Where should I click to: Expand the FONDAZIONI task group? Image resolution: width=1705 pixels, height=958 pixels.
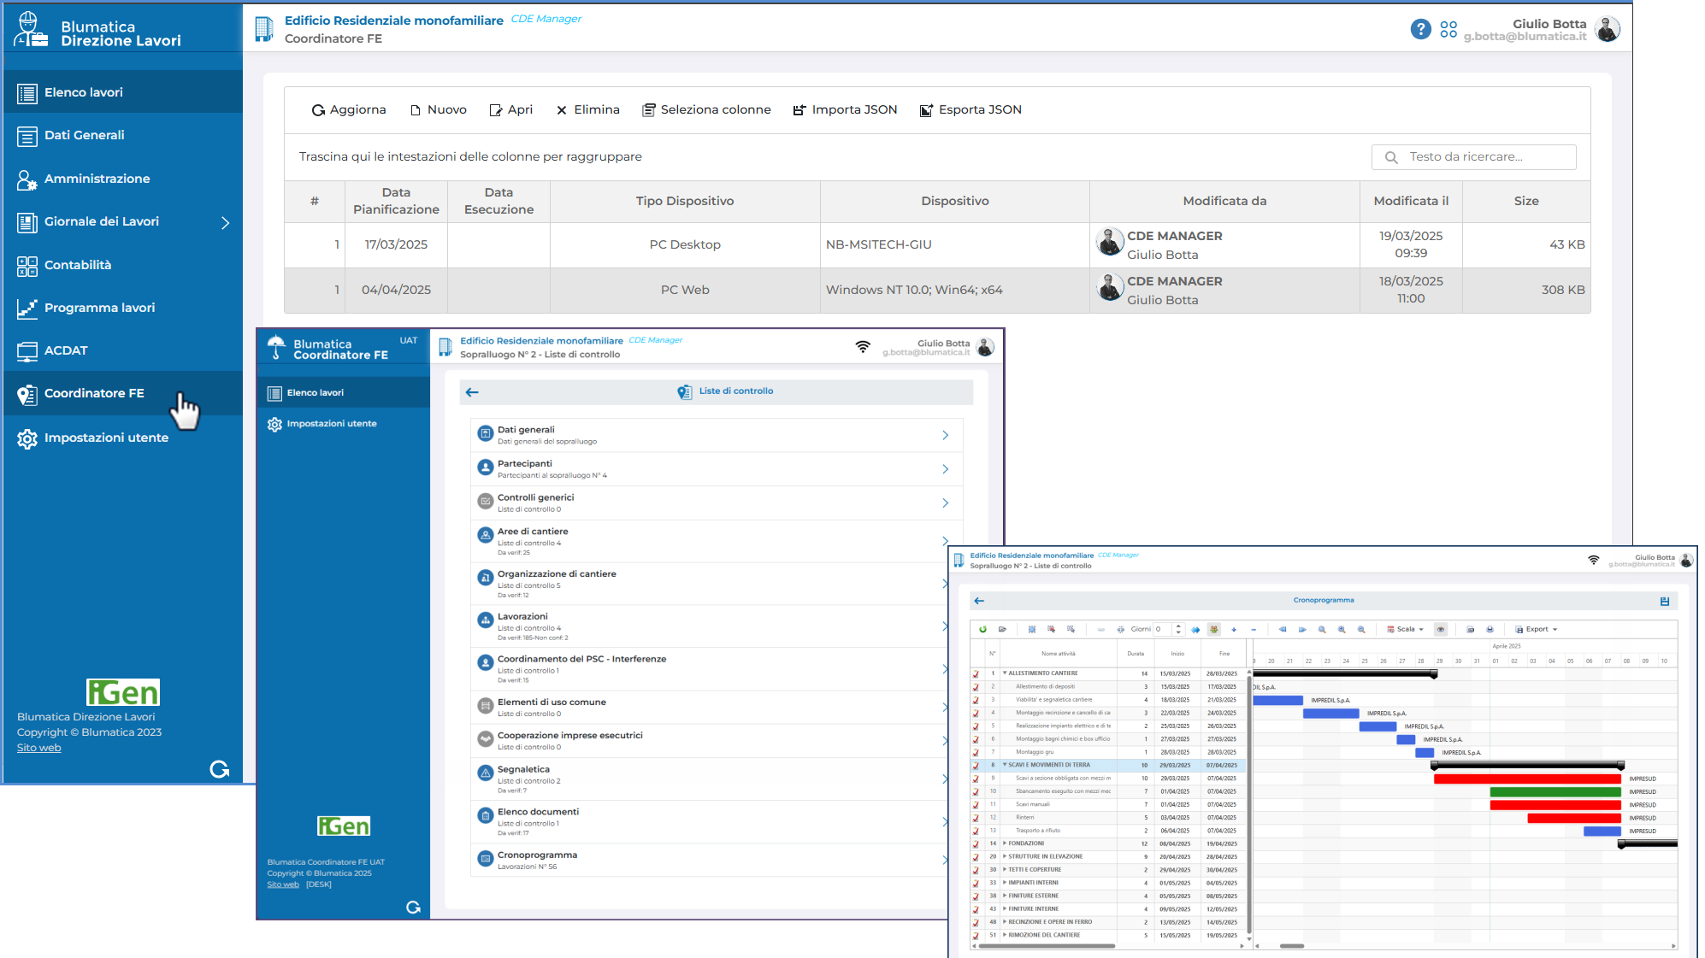[x=1005, y=843]
